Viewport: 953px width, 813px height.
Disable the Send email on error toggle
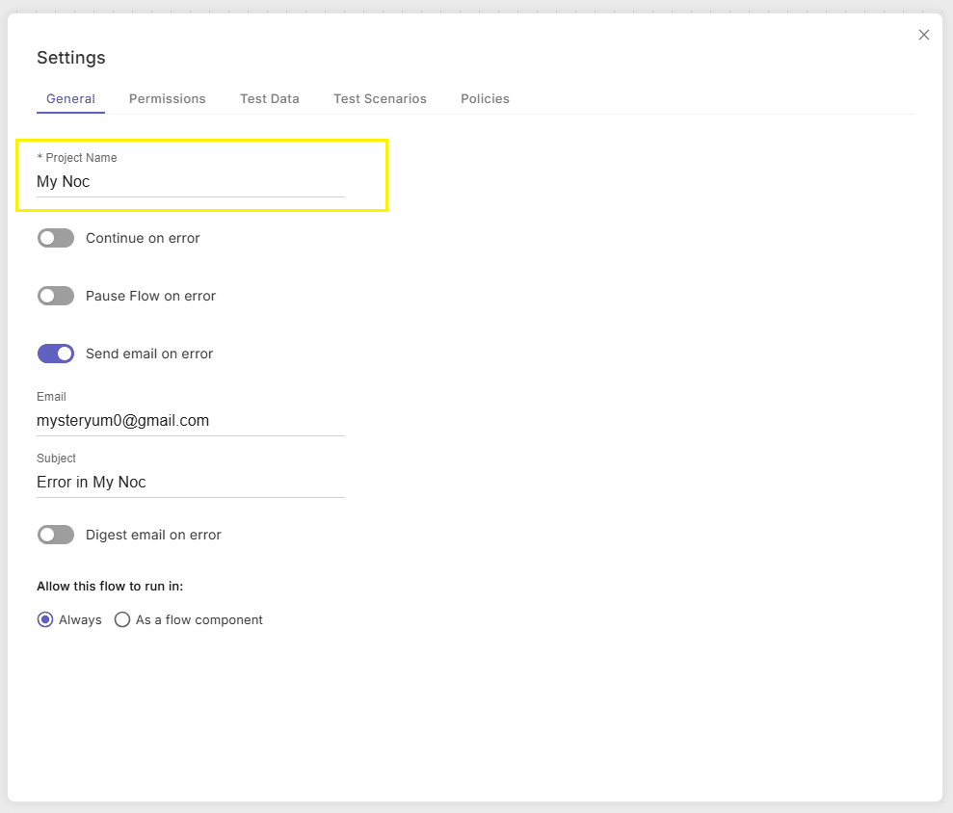pyautogui.click(x=56, y=354)
